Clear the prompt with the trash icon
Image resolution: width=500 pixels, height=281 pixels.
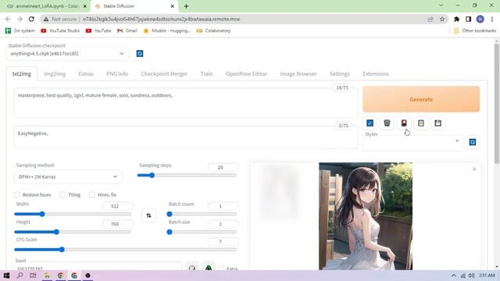click(x=387, y=123)
